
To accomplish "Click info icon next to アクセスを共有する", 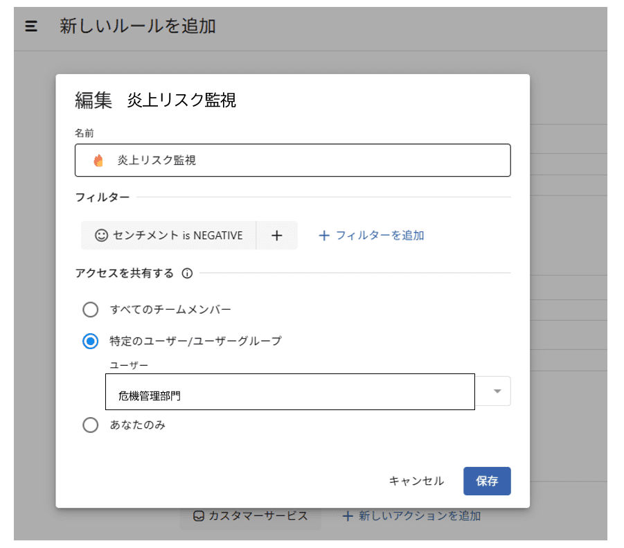I will [x=187, y=274].
